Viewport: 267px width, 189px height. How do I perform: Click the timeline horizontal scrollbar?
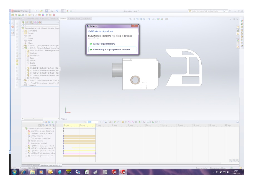[139, 163]
